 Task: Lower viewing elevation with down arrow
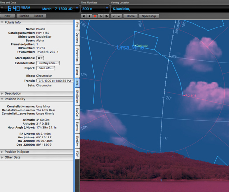pyautogui.click(x=114, y=16)
